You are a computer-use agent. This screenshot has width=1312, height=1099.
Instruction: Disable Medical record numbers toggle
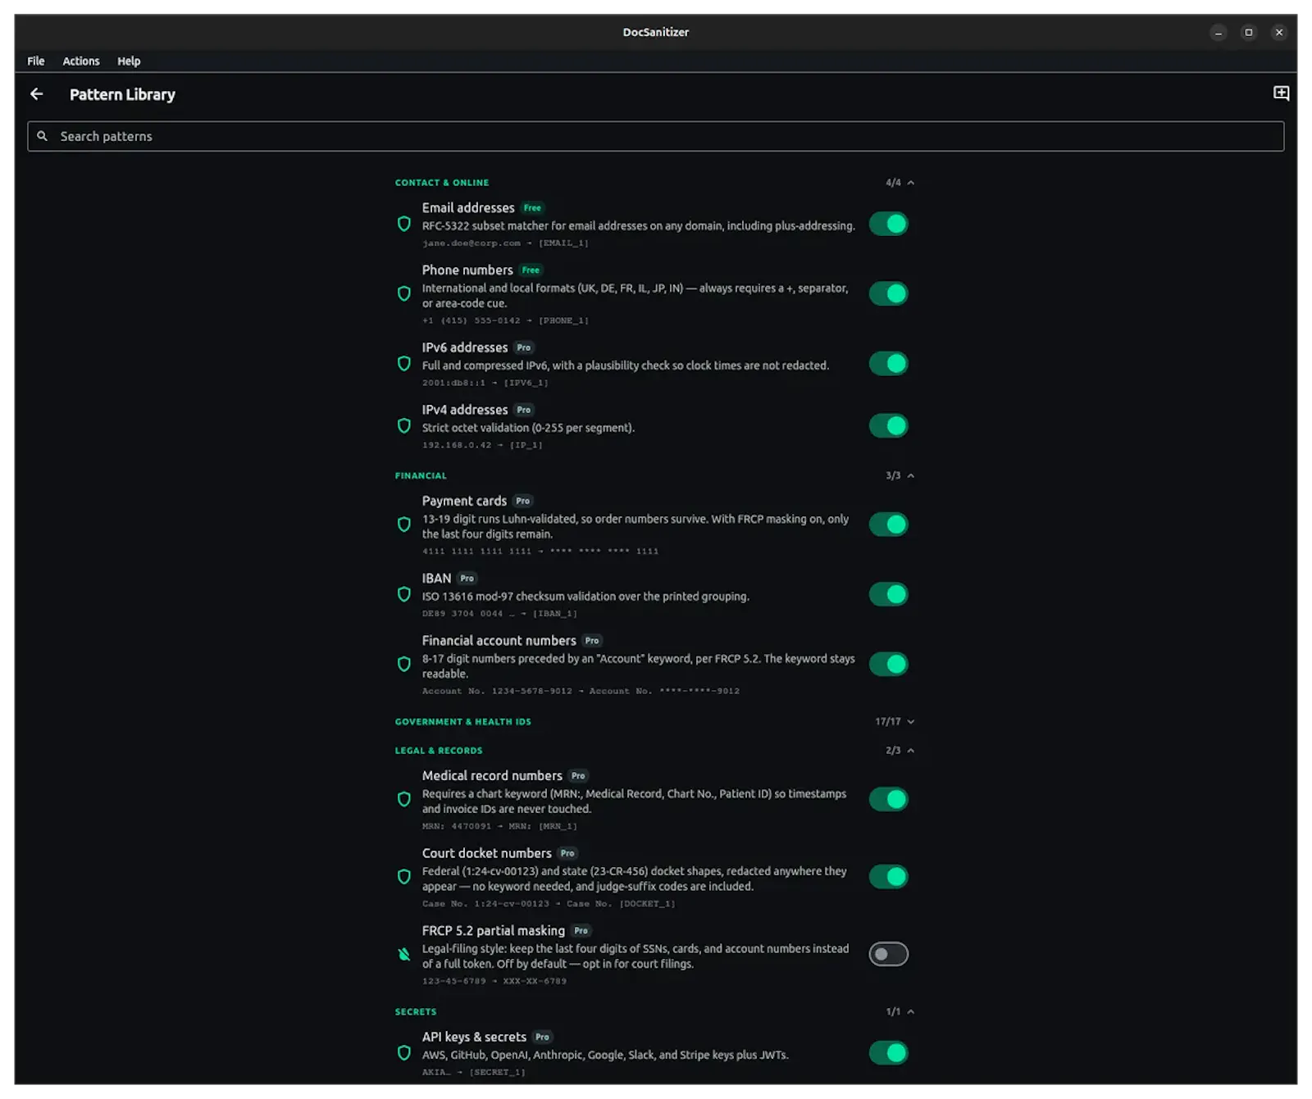click(x=889, y=799)
